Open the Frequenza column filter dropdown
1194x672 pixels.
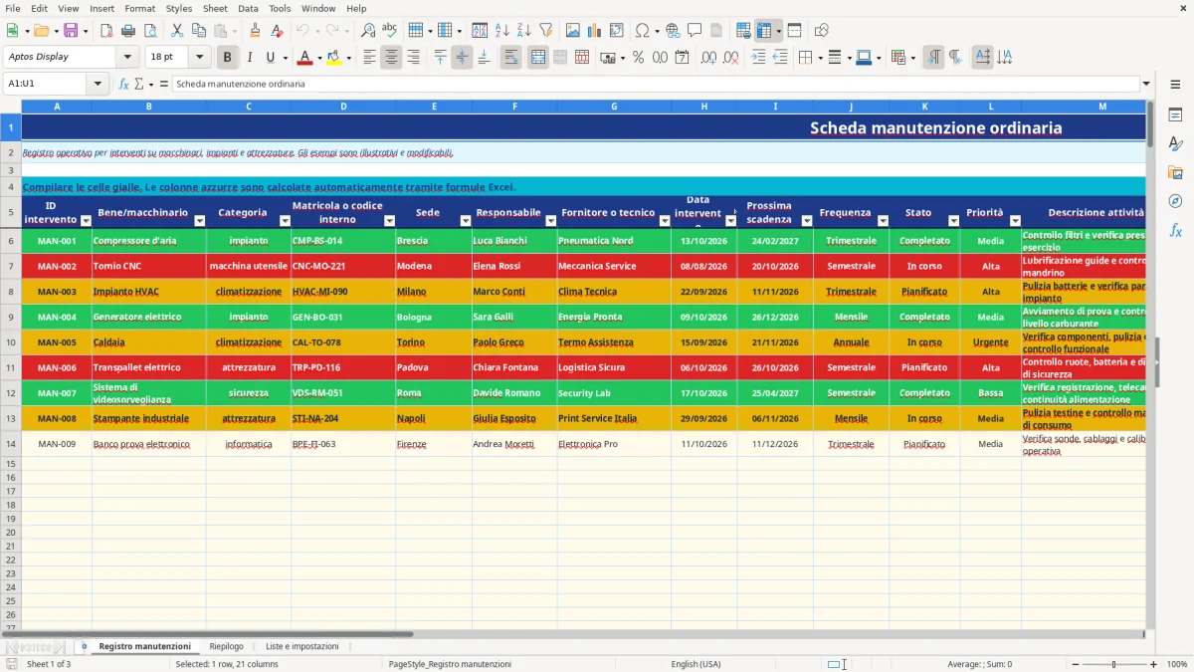click(x=882, y=221)
